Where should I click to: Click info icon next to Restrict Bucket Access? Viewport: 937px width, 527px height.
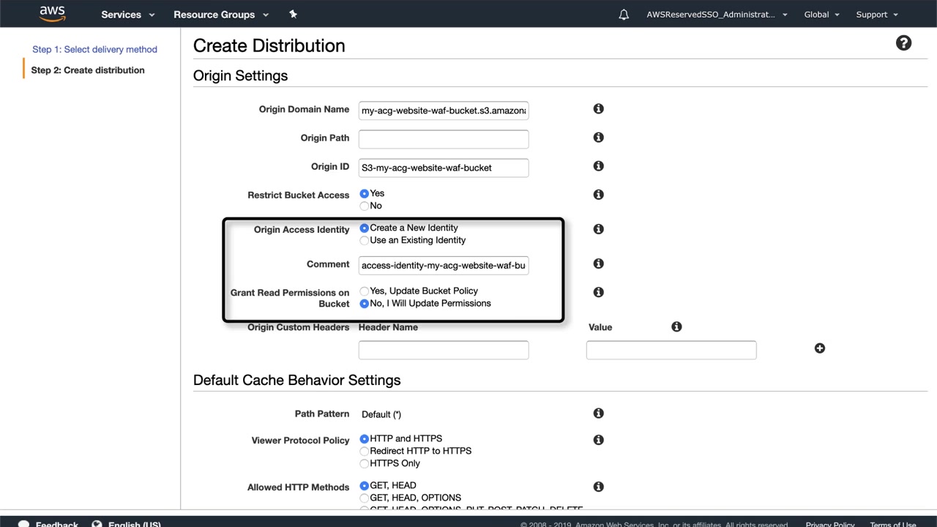pyautogui.click(x=598, y=195)
